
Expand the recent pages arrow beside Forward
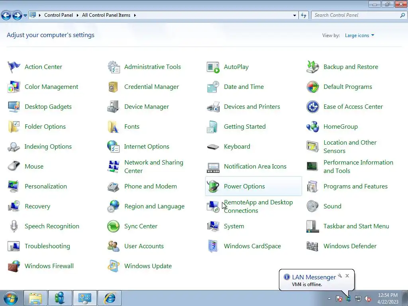point(25,16)
